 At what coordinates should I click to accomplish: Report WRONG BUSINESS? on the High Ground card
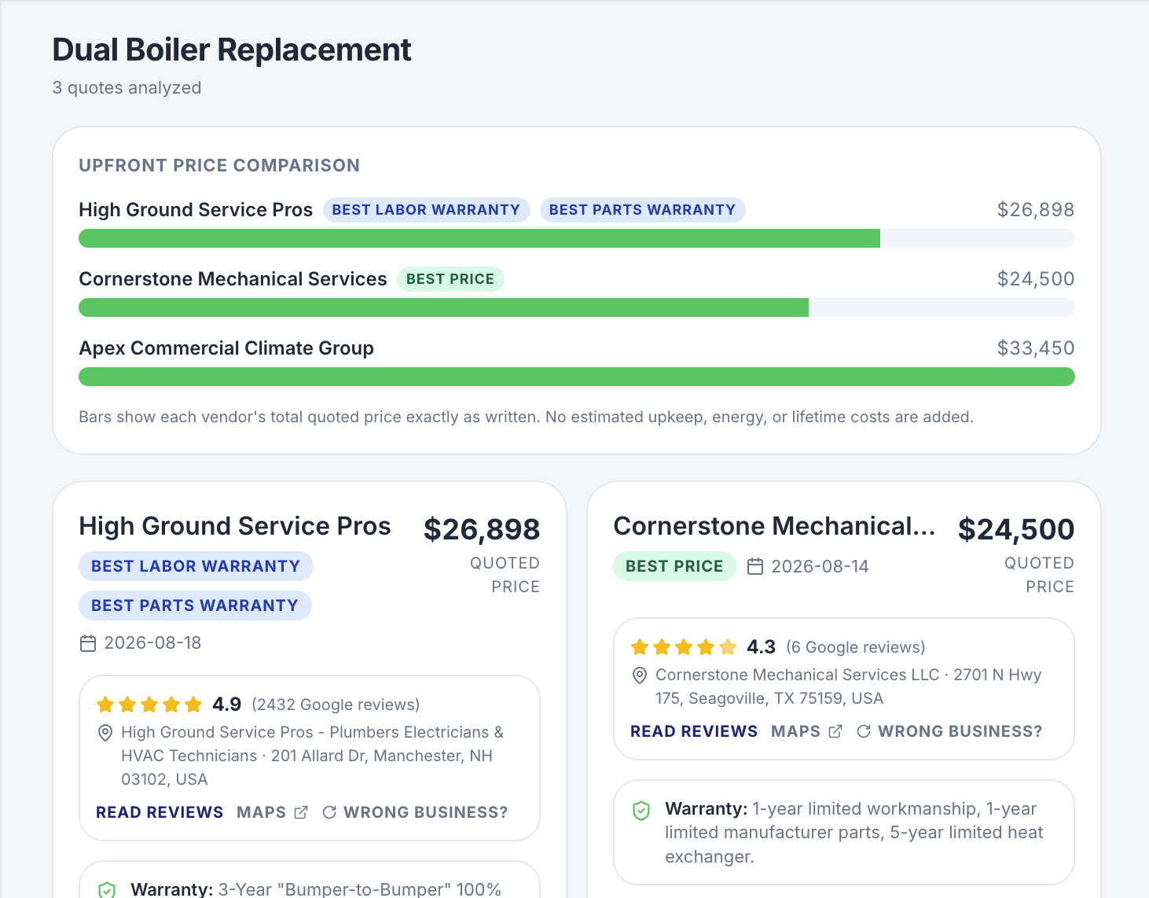[415, 812]
